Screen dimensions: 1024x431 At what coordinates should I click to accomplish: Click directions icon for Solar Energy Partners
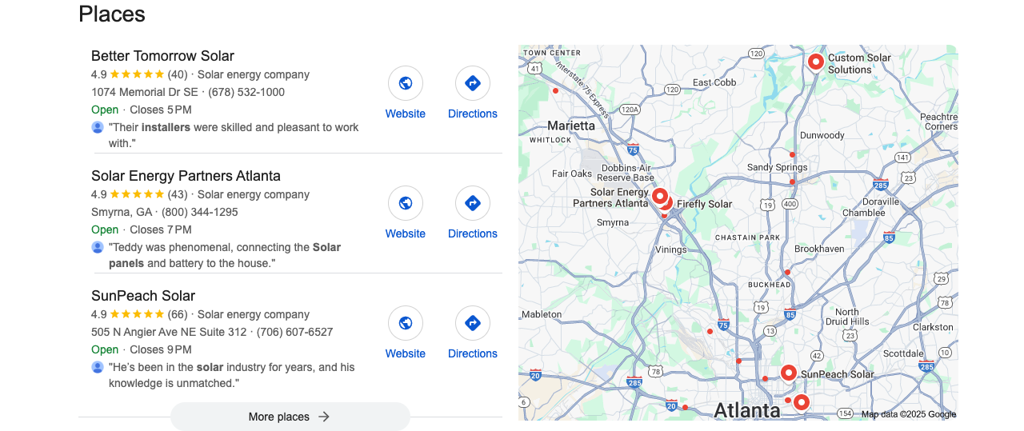473,203
